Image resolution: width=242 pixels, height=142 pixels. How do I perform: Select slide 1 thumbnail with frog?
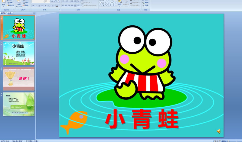coord(19,27)
